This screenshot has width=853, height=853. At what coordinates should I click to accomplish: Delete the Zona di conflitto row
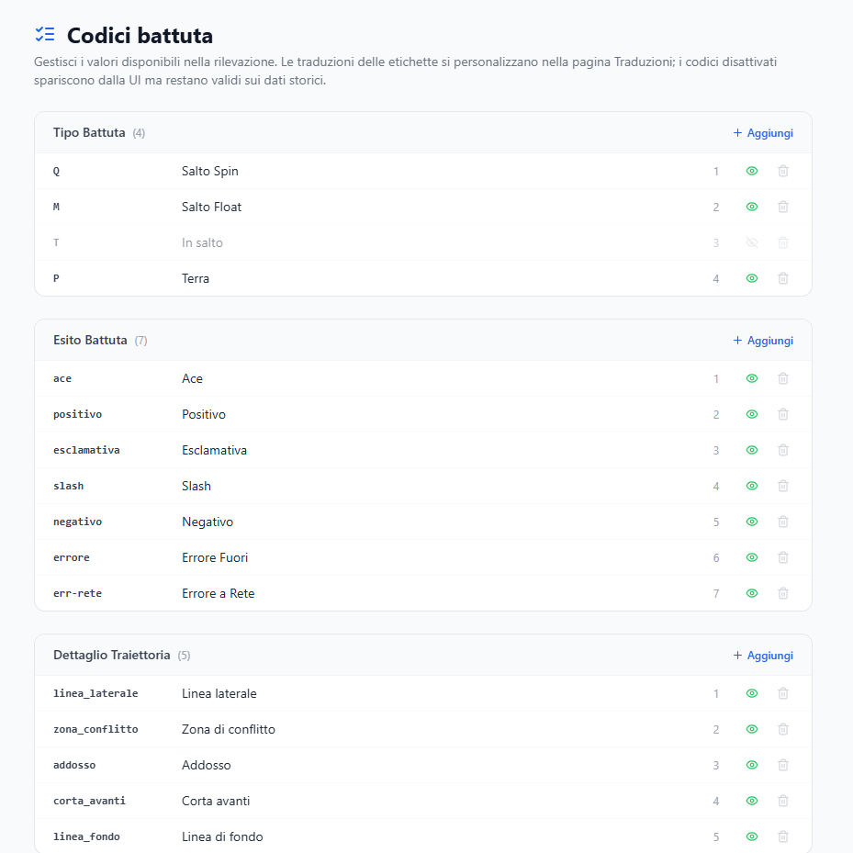point(783,730)
